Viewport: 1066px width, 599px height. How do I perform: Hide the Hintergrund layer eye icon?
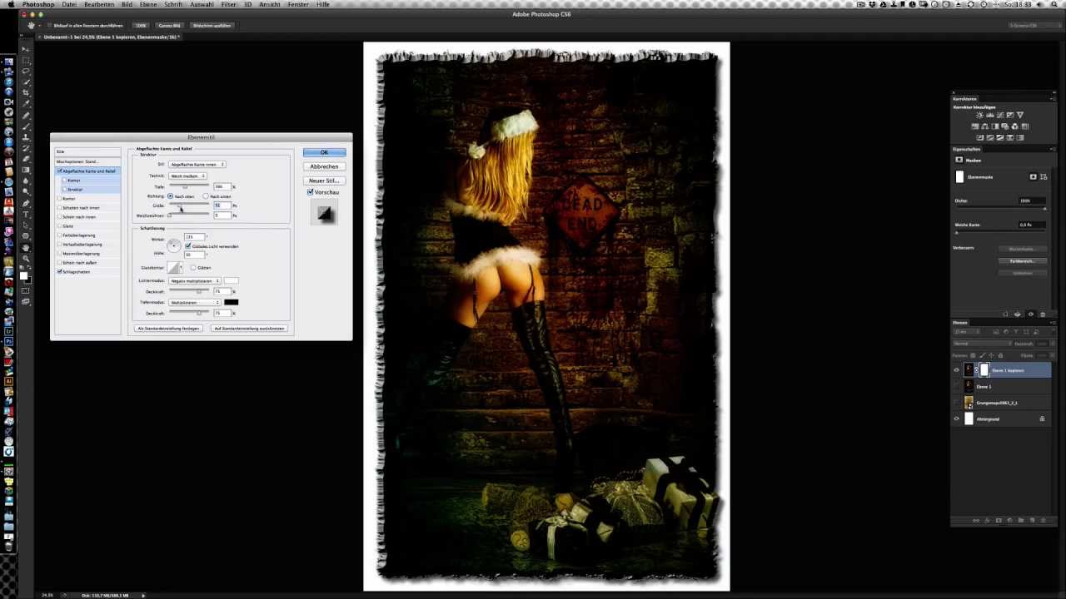[x=956, y=418]
